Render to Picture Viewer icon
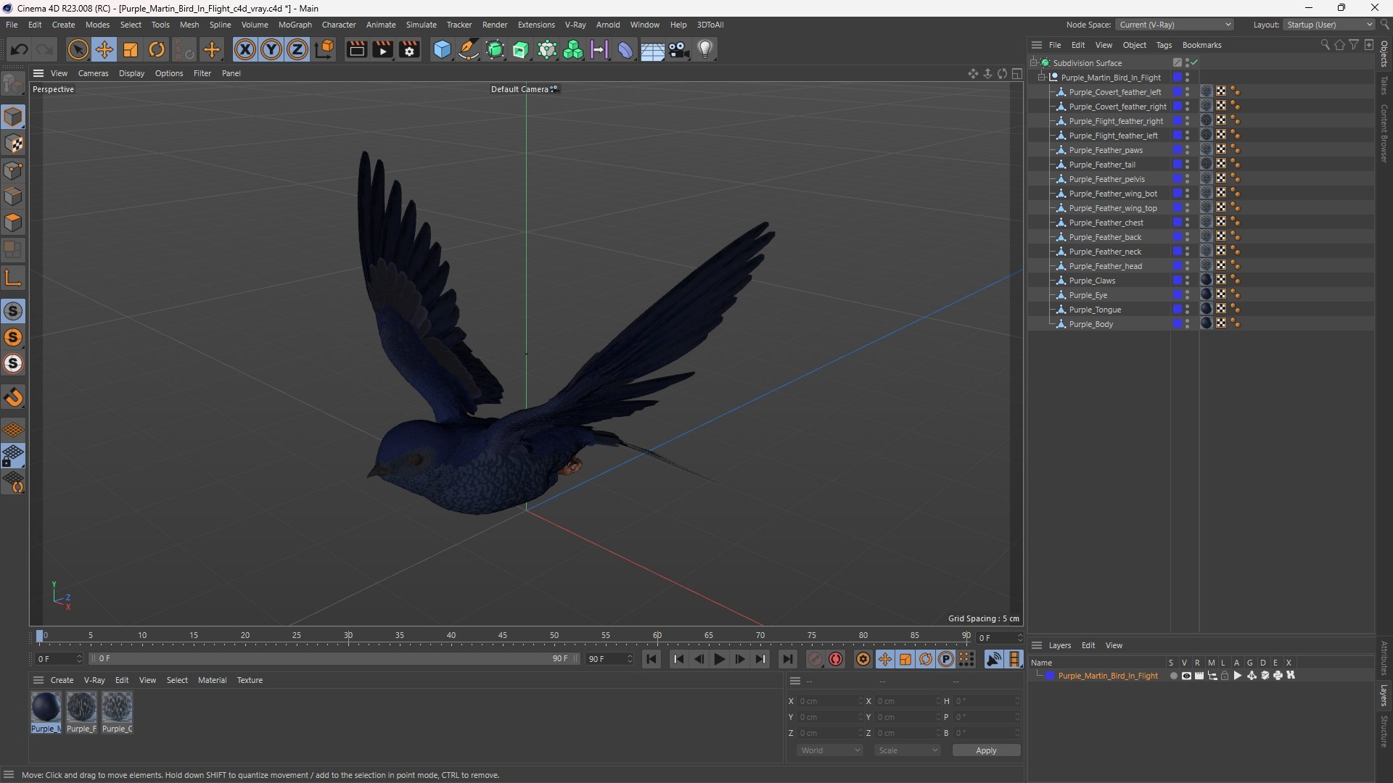This screenshot has width=1393, height=783. coord(382,49)
